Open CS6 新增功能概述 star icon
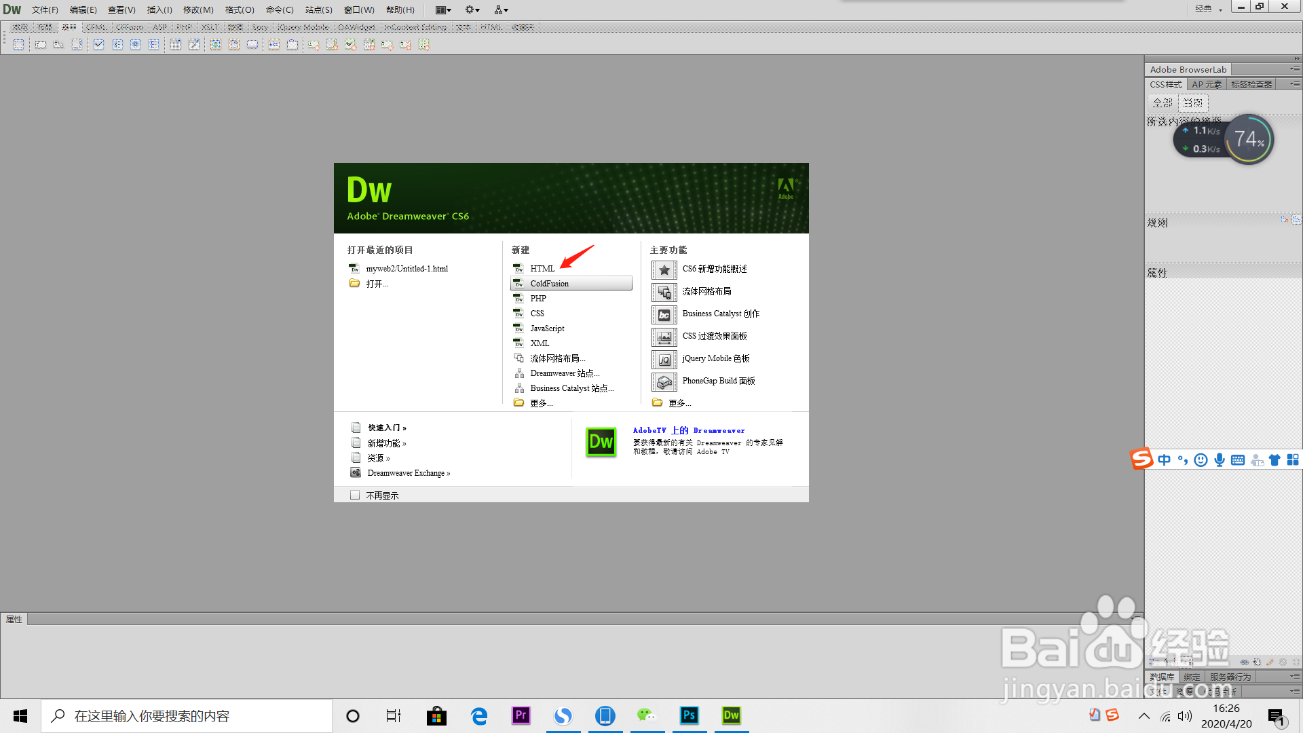This screenshot has width=1303, height=733. click(664, 270)
